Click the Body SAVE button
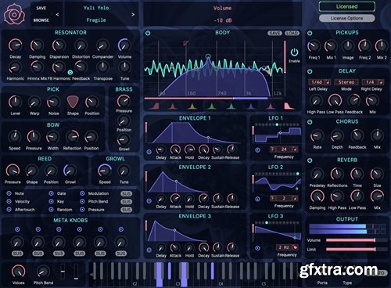This screenshot has height=288, width=391. tap(275, 33)
